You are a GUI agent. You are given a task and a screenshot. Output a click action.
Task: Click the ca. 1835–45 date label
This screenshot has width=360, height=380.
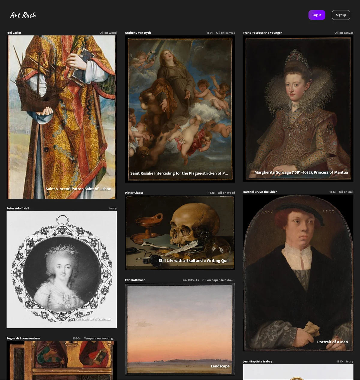pyautogui.click(x=191, y=280)
